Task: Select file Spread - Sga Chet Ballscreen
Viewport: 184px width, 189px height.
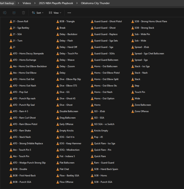Action: (148, 54)
